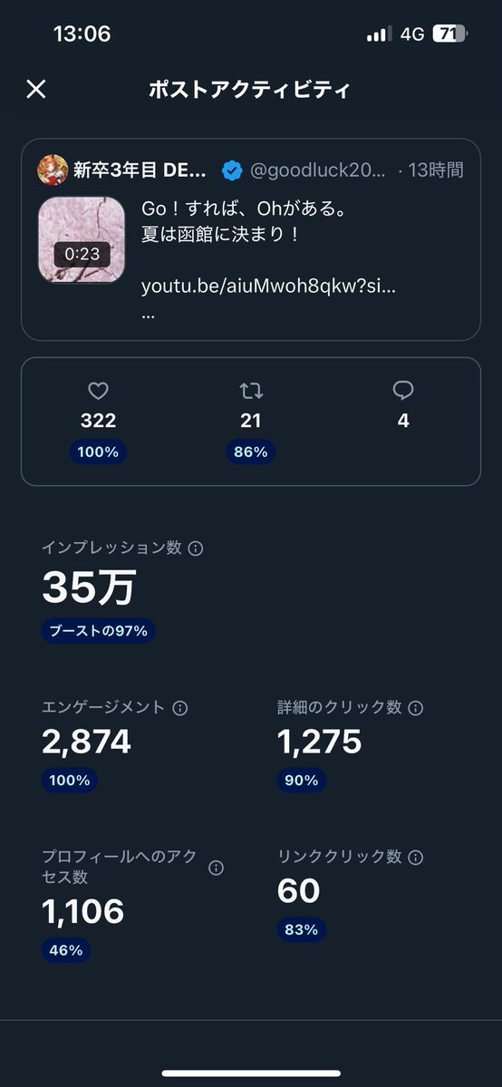Close the post activity screen
This screenshot has width=502, height=1087.
[35, 89]
